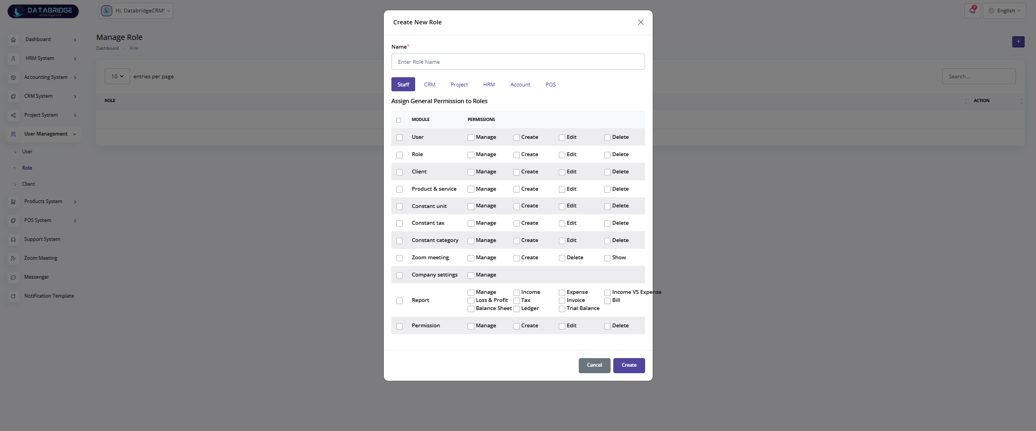Click the globe language icon
Viewport: 1036px width, 431px height.
991,11
